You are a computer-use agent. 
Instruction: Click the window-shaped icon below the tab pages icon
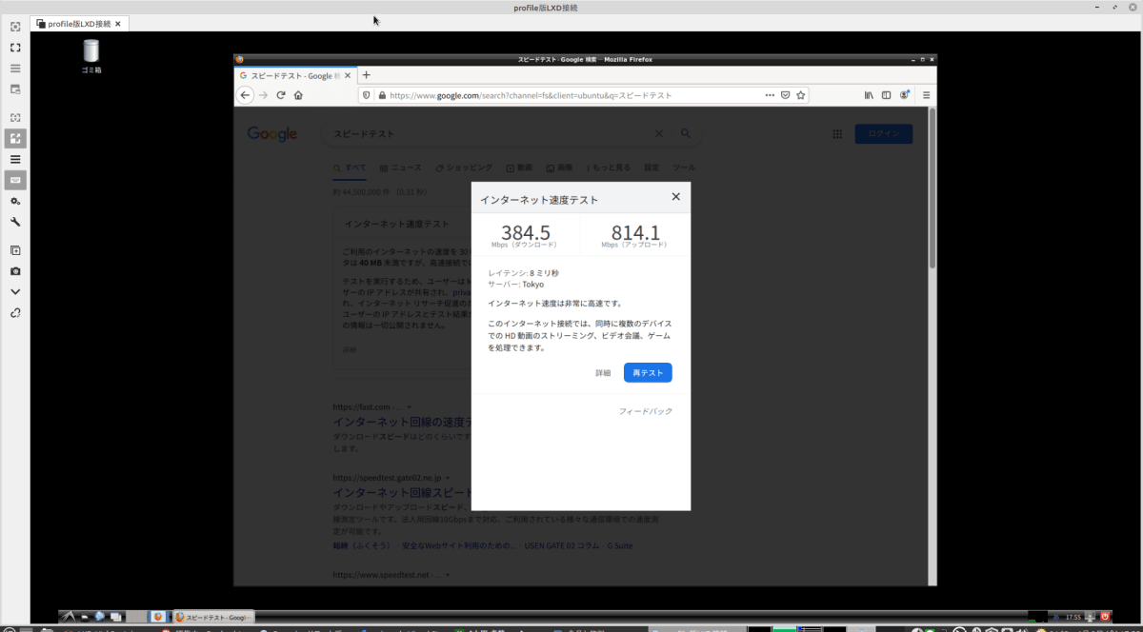point(15,89)
